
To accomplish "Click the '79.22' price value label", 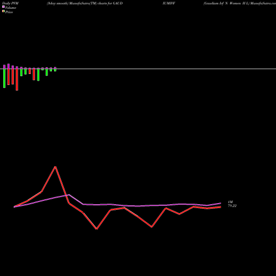I will click(x=232, y=206).
